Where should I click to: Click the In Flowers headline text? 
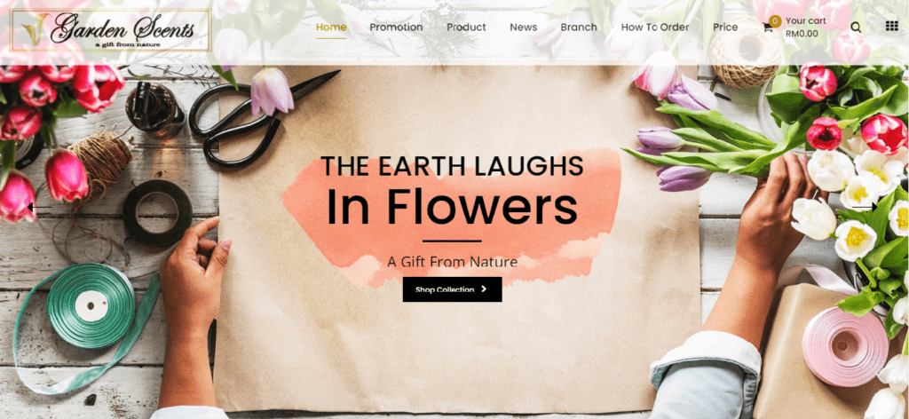coord(452,205)
